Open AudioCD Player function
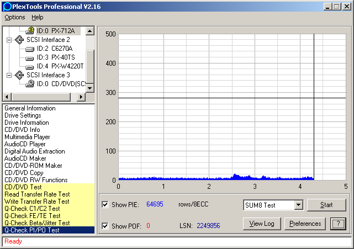 (25, 144)
